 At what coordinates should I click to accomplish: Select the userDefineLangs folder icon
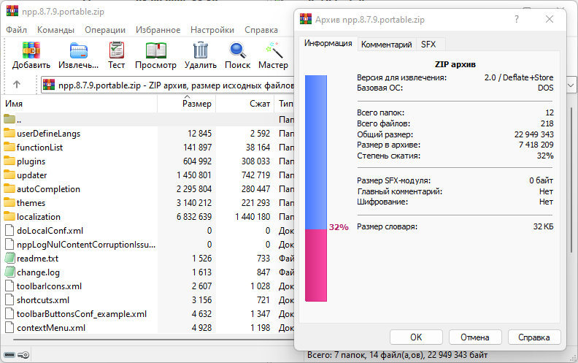9,133
